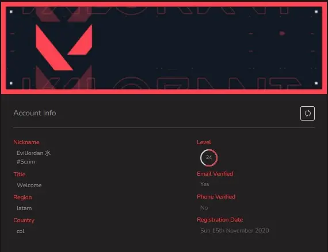Click the Email Verified label
Viewport: 328px width, 252px height.
pyautogui.click(x=215, y=174)
